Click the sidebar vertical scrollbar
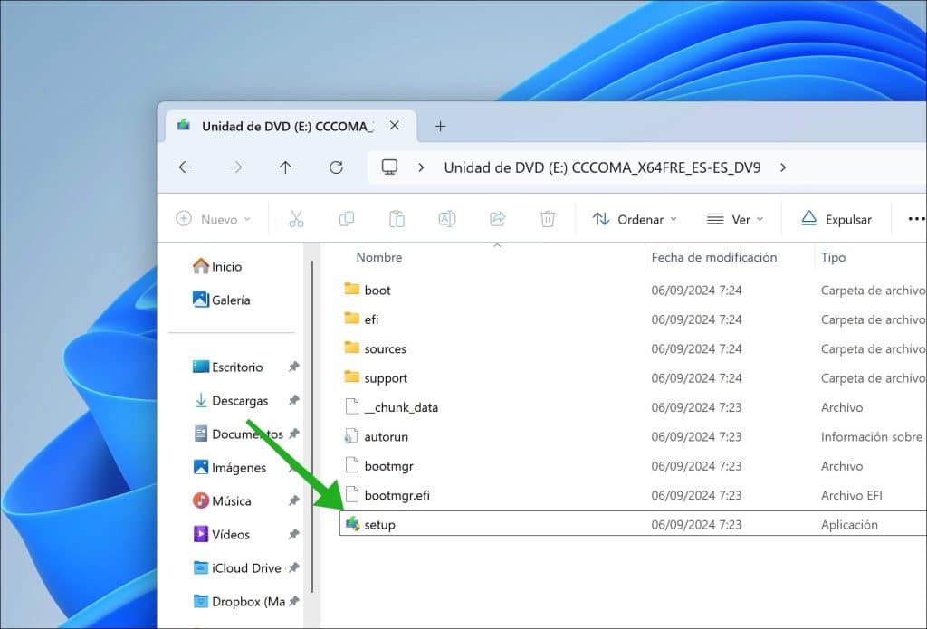Image resolution: width=927 pixels, height=629 pixels. pyautogui.click(x=311, y=425)
